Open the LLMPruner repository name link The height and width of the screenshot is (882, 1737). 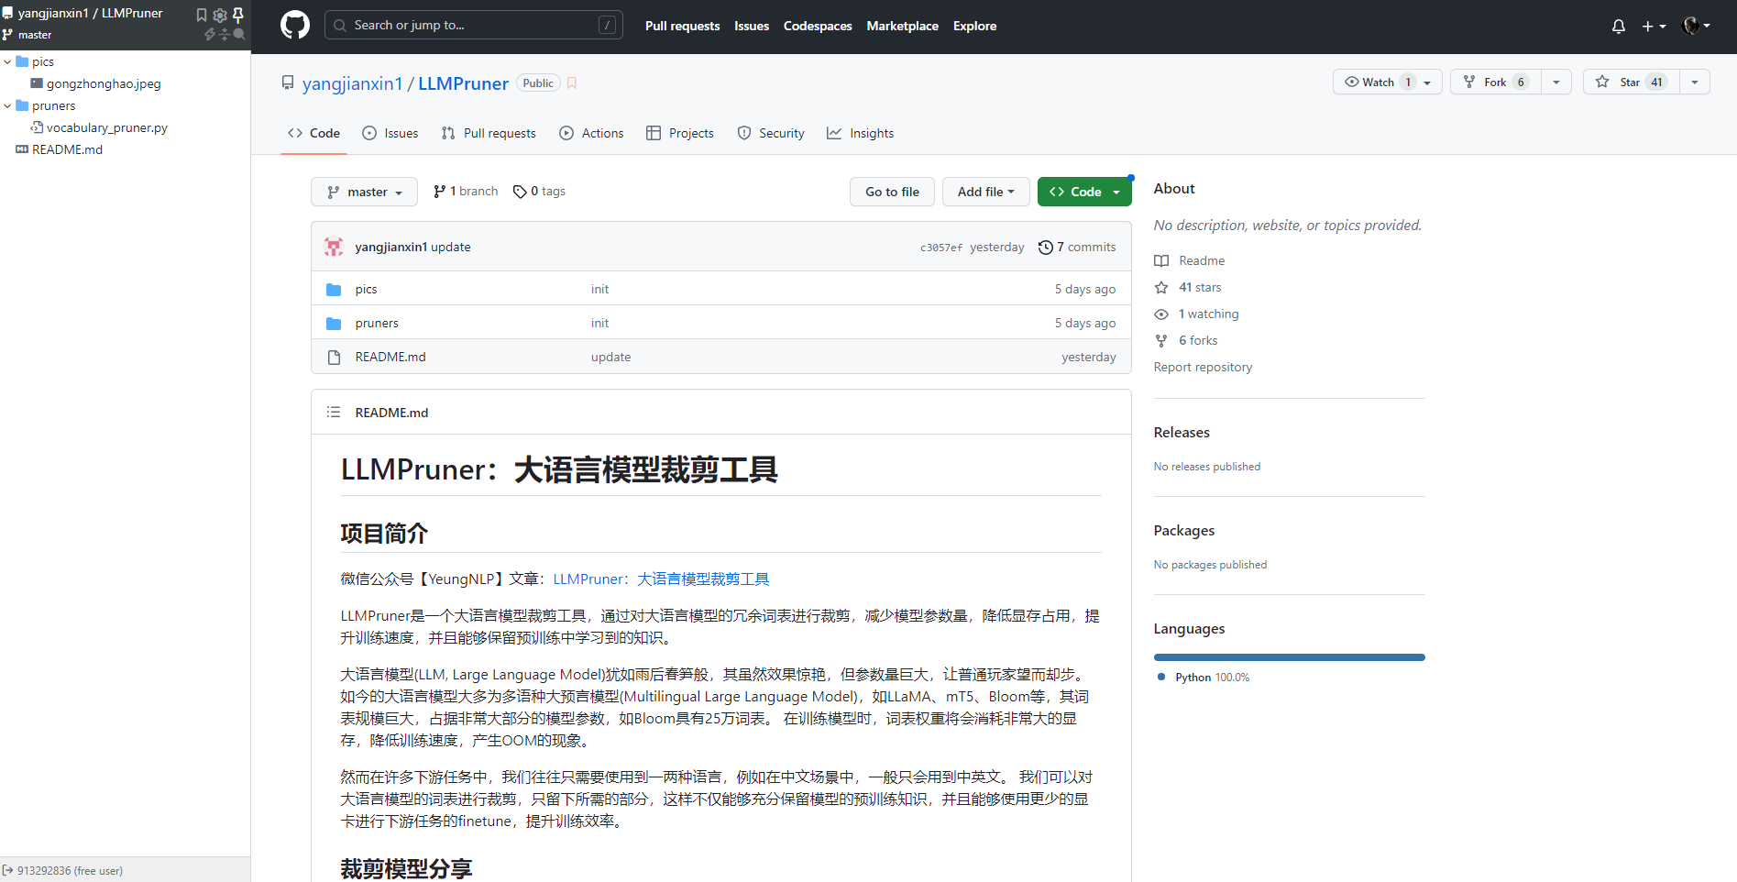click(463, 83)
